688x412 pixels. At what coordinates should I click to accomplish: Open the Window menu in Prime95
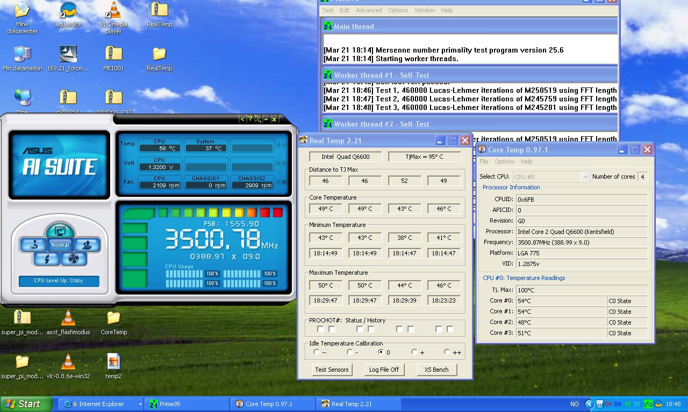425,10
